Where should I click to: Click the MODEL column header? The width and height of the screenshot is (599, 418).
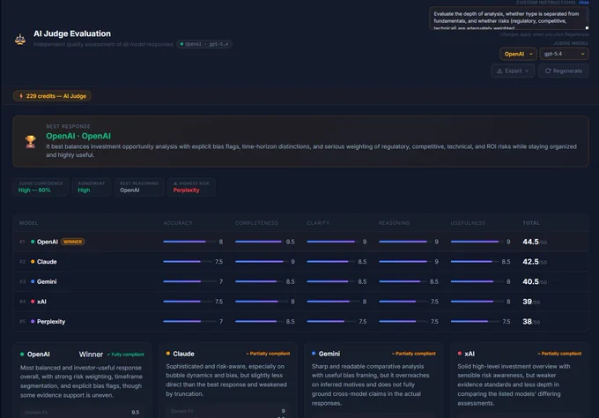click(x=29, y=223)
